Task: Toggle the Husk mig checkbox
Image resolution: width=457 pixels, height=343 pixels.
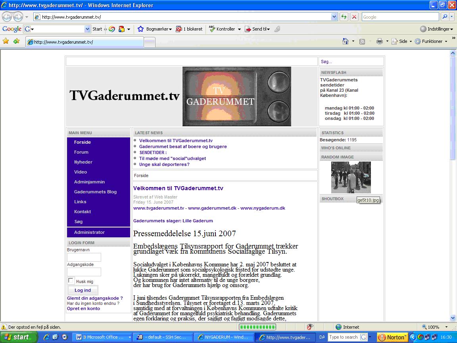Action: click(x=71, y=281)
